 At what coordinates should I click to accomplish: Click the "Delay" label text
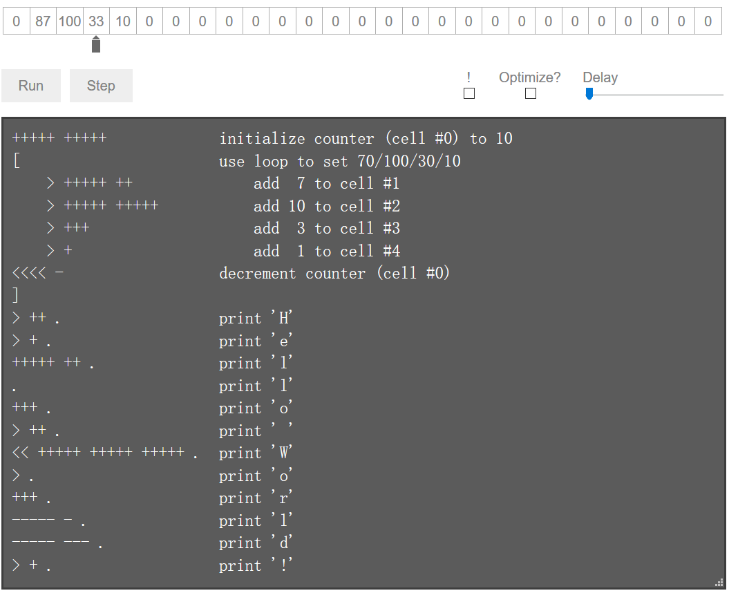point(600,77)
